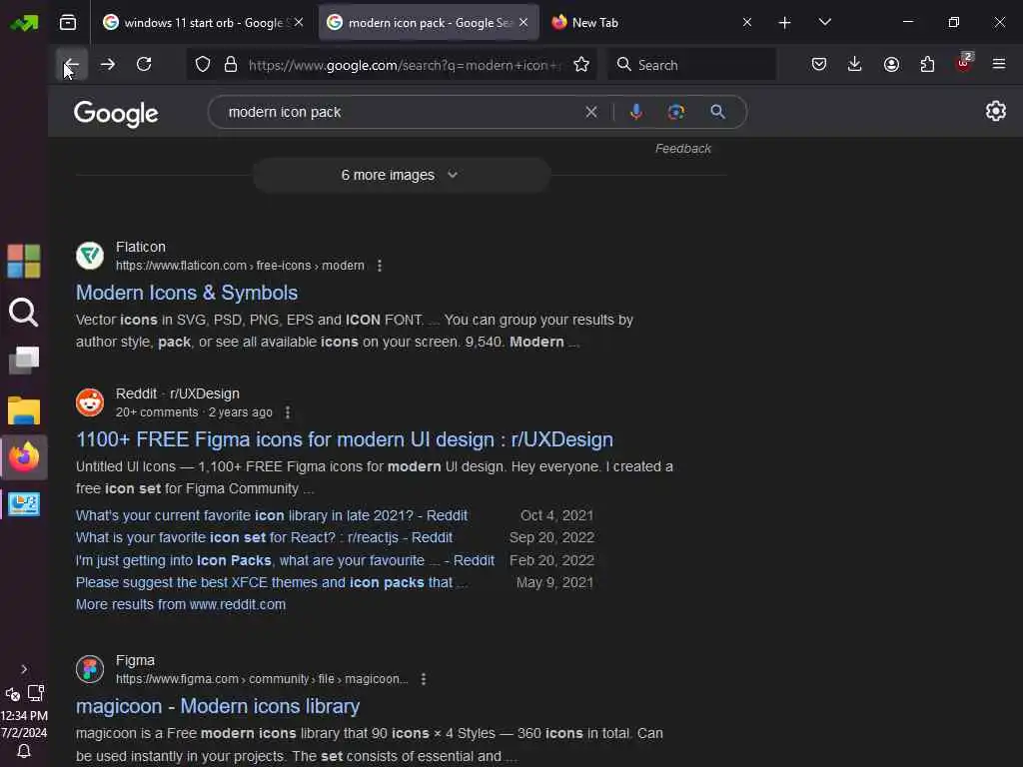Submit search with Google magnifier icon

[x=717, y=112]
